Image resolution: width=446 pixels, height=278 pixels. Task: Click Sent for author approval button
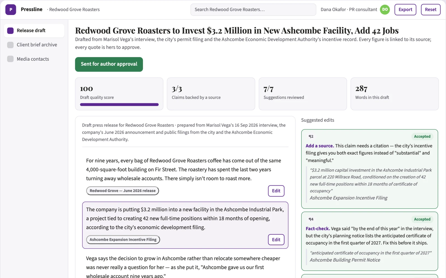pyautogui.click(x=109, y=64)
